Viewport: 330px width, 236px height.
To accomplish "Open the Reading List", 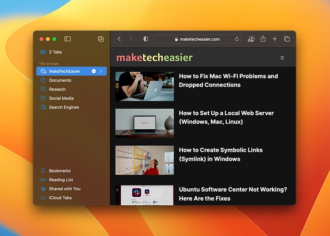I will pyautogui.click(x=72, y=180).
